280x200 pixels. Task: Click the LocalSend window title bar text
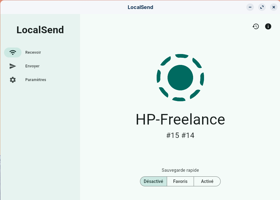[x=140, y=7]
